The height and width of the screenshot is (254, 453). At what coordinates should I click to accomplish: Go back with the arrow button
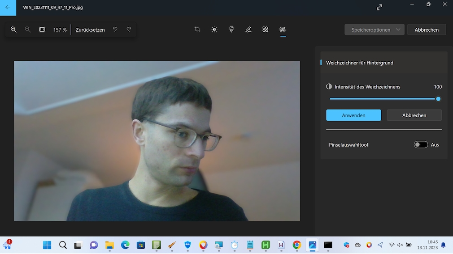click(8, 8)
